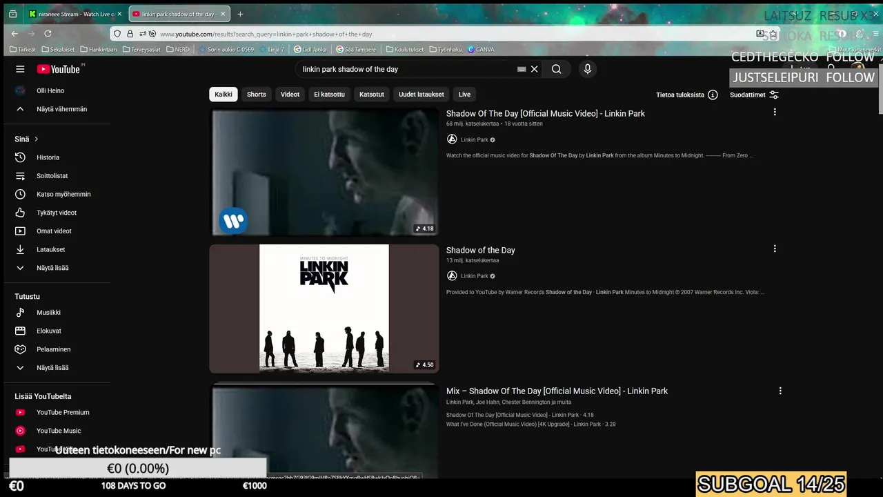Select the Kaikki filter chip
This screenshot has height=497, width=883.
224,95
